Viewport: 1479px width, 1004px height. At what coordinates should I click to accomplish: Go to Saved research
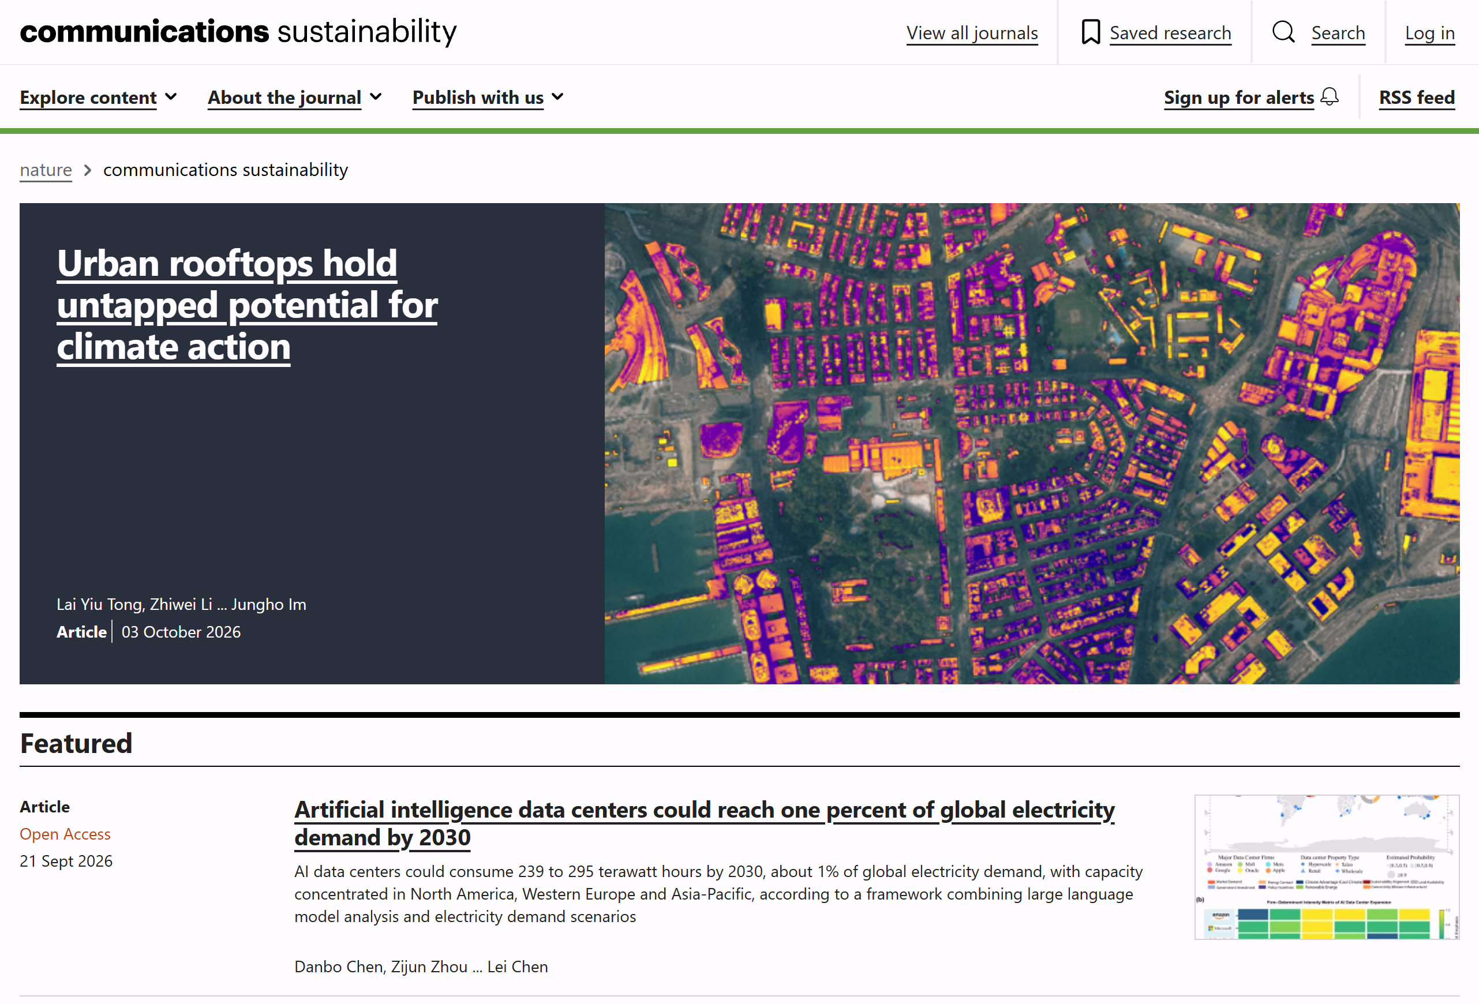tap(1170, 32)
